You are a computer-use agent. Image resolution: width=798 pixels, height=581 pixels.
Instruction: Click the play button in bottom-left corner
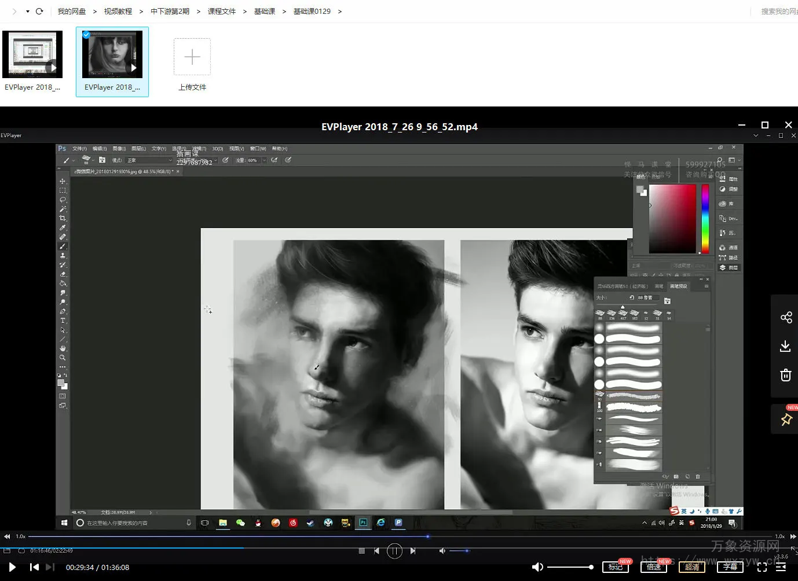(12, 567)
